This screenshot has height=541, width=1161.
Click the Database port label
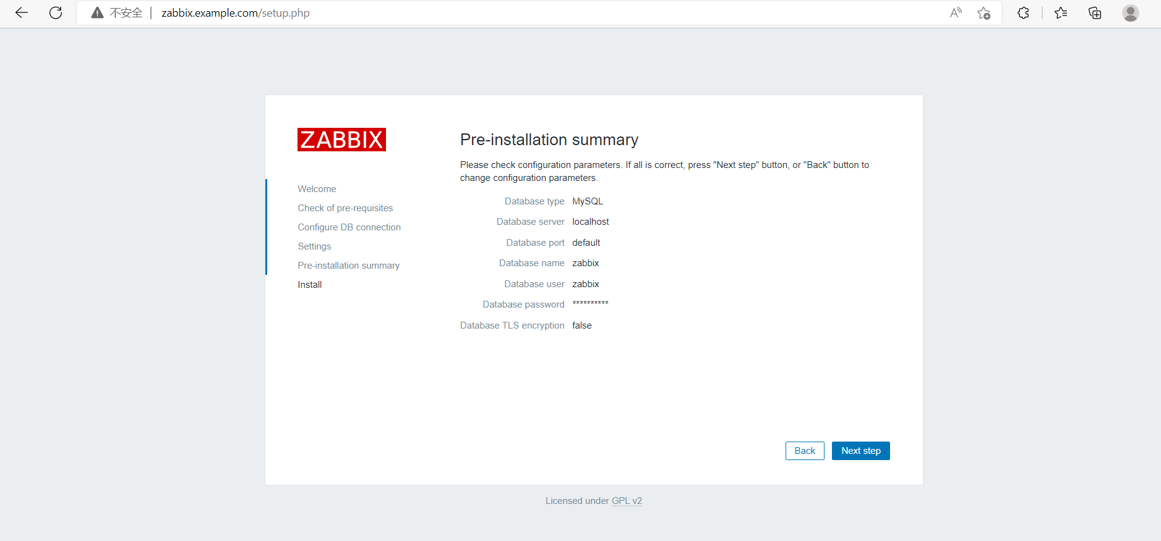click(536, 243)
